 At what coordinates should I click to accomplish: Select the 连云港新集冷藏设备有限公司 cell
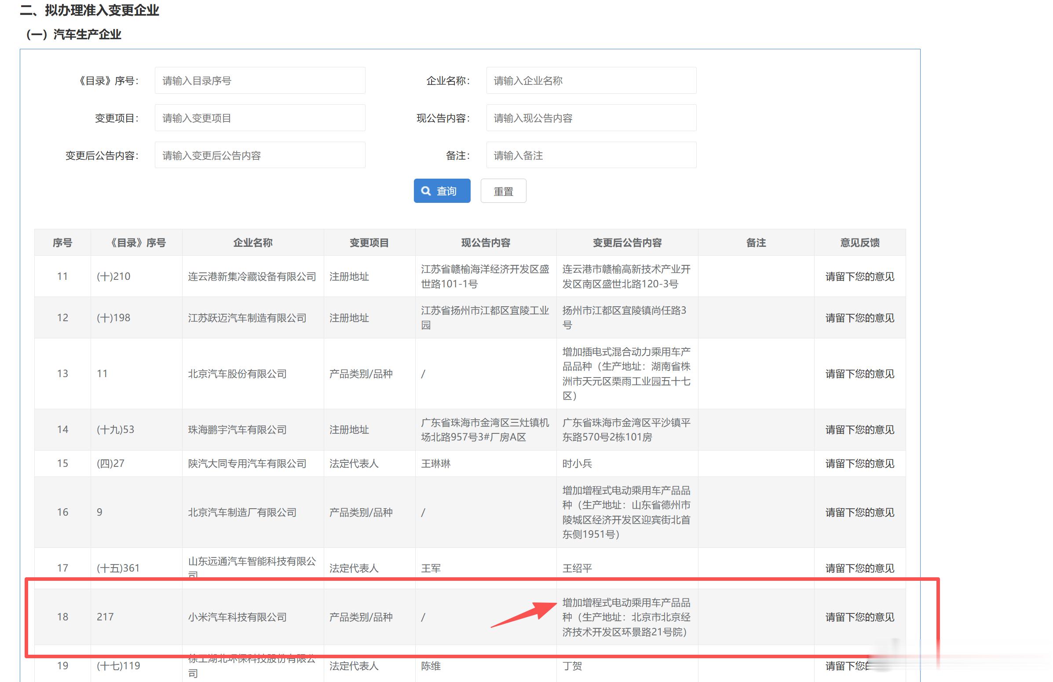tap(252, 277)
